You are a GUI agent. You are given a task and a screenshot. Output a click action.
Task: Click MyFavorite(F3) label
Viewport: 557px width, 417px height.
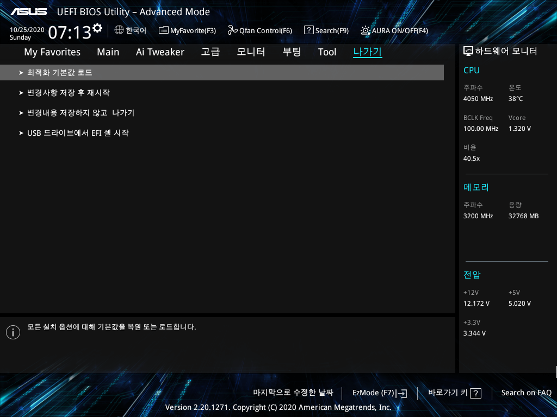[x=193, y=31]
